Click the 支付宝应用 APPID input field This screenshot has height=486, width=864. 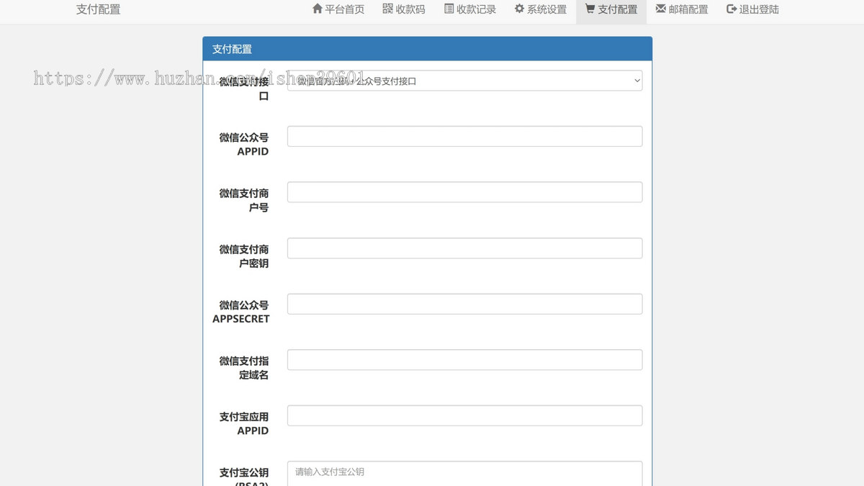click(465, 415)
